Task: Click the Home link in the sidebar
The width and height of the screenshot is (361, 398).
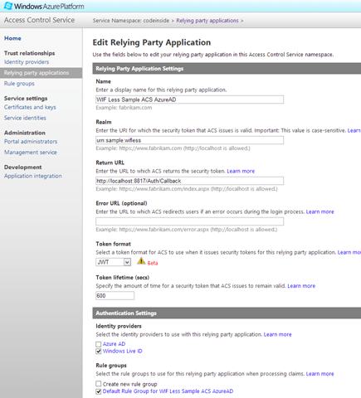Action: pos(12,38)
